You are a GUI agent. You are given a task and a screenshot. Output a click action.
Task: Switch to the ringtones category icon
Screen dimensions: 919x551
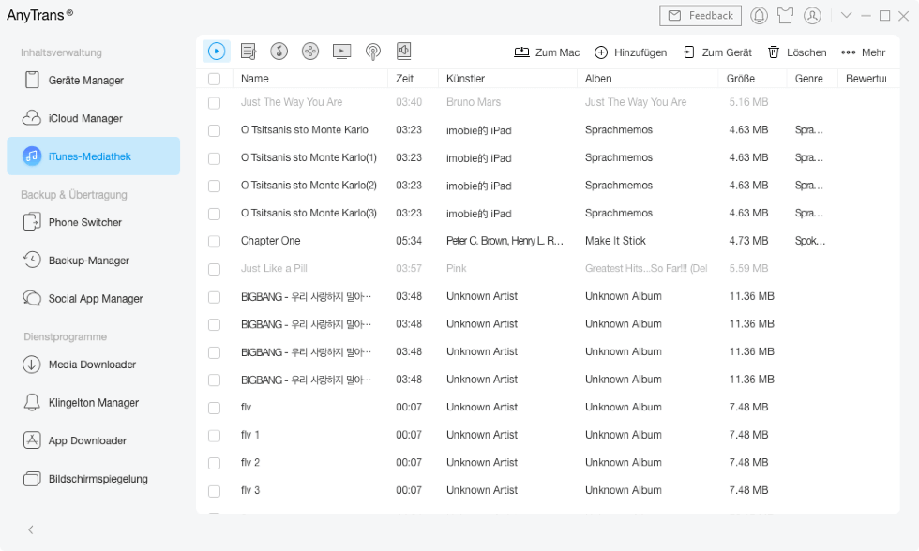pos(279,52)
